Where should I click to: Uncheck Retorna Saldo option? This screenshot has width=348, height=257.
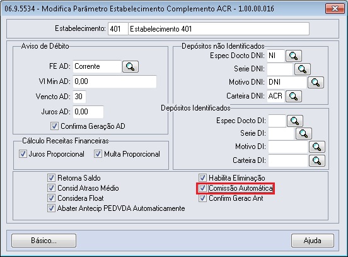tap(51, 178)
